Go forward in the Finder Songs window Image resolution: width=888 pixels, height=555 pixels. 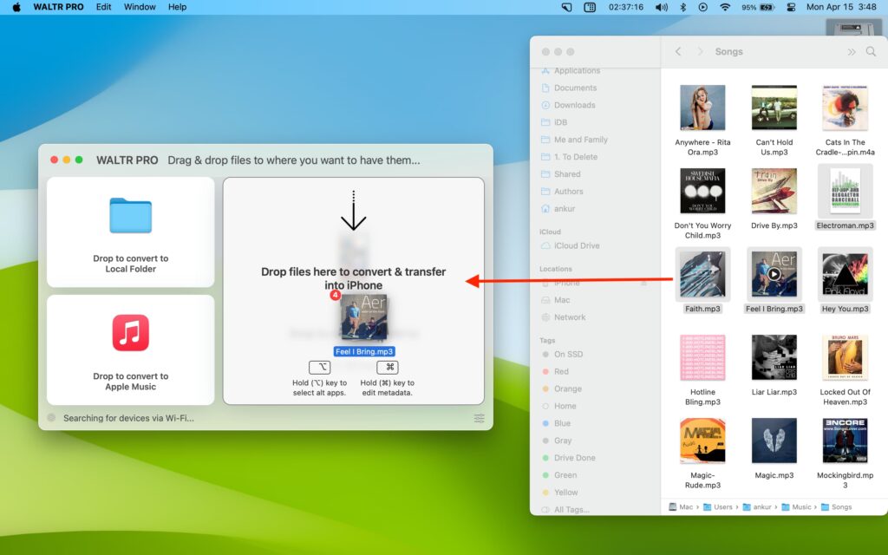point(700,51)
